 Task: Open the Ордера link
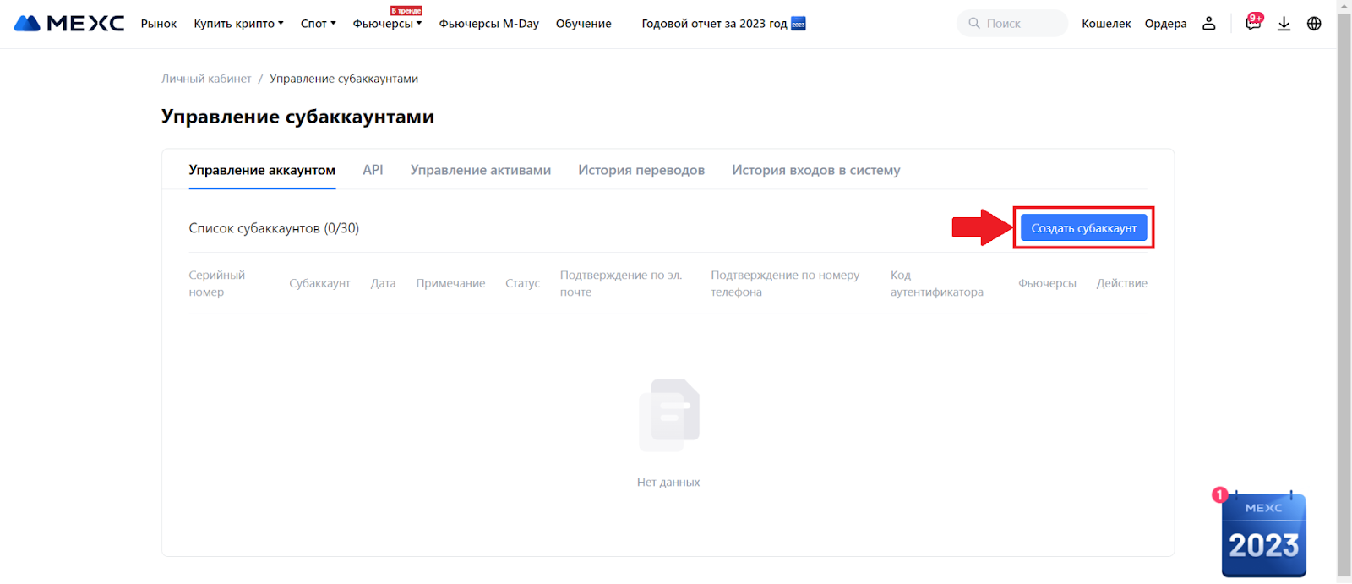coord(1165,24)
